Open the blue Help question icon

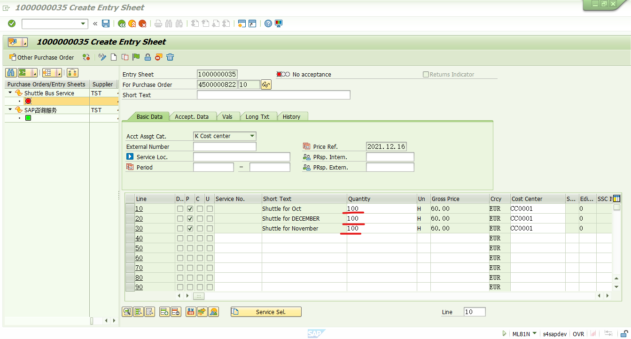268,23
